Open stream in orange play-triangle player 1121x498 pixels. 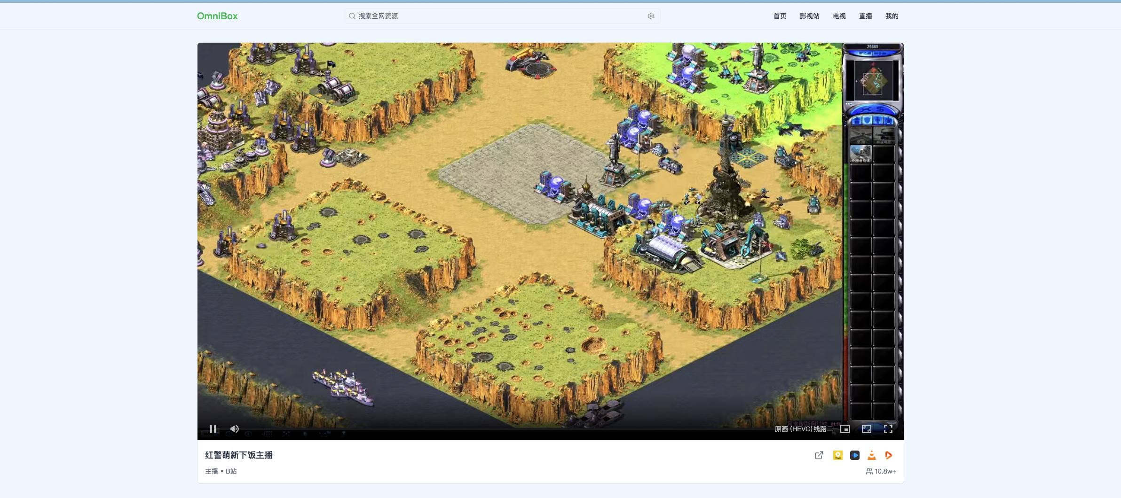[889, 455]
